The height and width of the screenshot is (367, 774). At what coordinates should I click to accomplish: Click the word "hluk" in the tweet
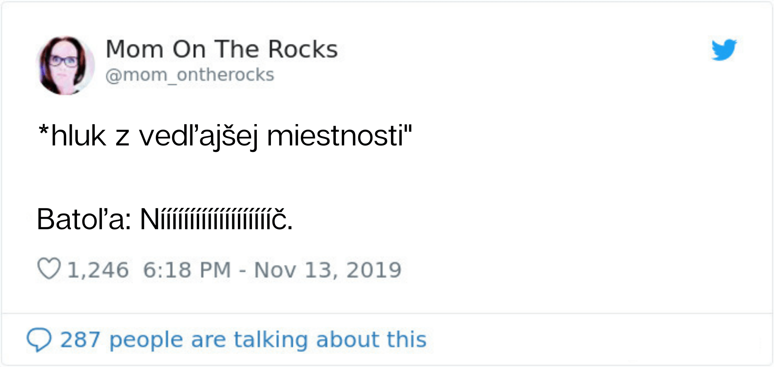(x=78, y=136)
